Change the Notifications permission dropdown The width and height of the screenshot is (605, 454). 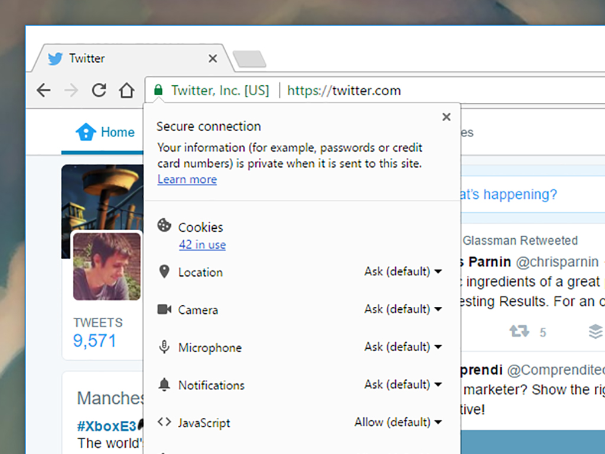coord(403,385)
